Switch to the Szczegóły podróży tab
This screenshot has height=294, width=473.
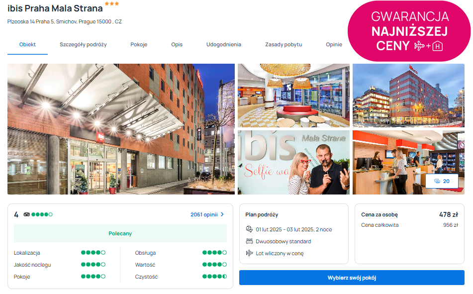tap(83, 44)
